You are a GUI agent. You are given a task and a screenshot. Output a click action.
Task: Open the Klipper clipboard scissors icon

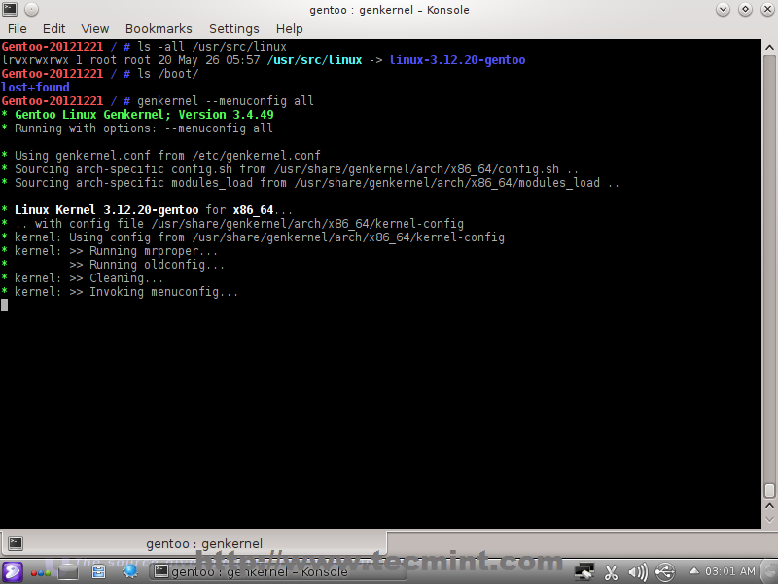click(x=611, y=572)
